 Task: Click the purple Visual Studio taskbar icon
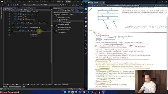pyautogui.click(x=103, y=92)
